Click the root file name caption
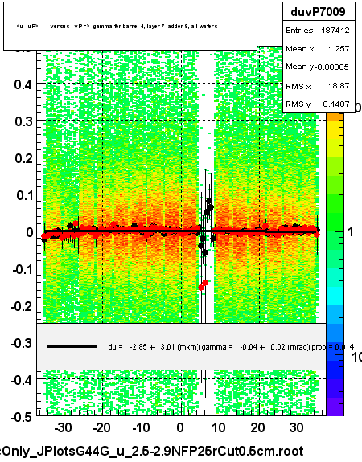 [x=152, y=452]
